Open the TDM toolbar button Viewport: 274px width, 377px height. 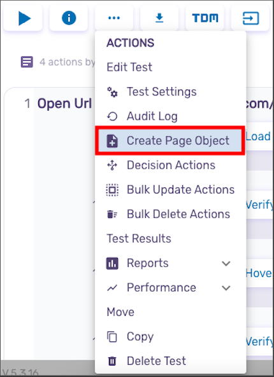(x=205, y=18)
